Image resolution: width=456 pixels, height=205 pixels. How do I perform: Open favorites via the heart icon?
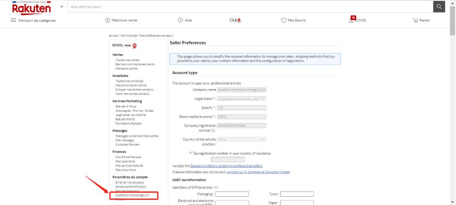(x=284, y=20)
